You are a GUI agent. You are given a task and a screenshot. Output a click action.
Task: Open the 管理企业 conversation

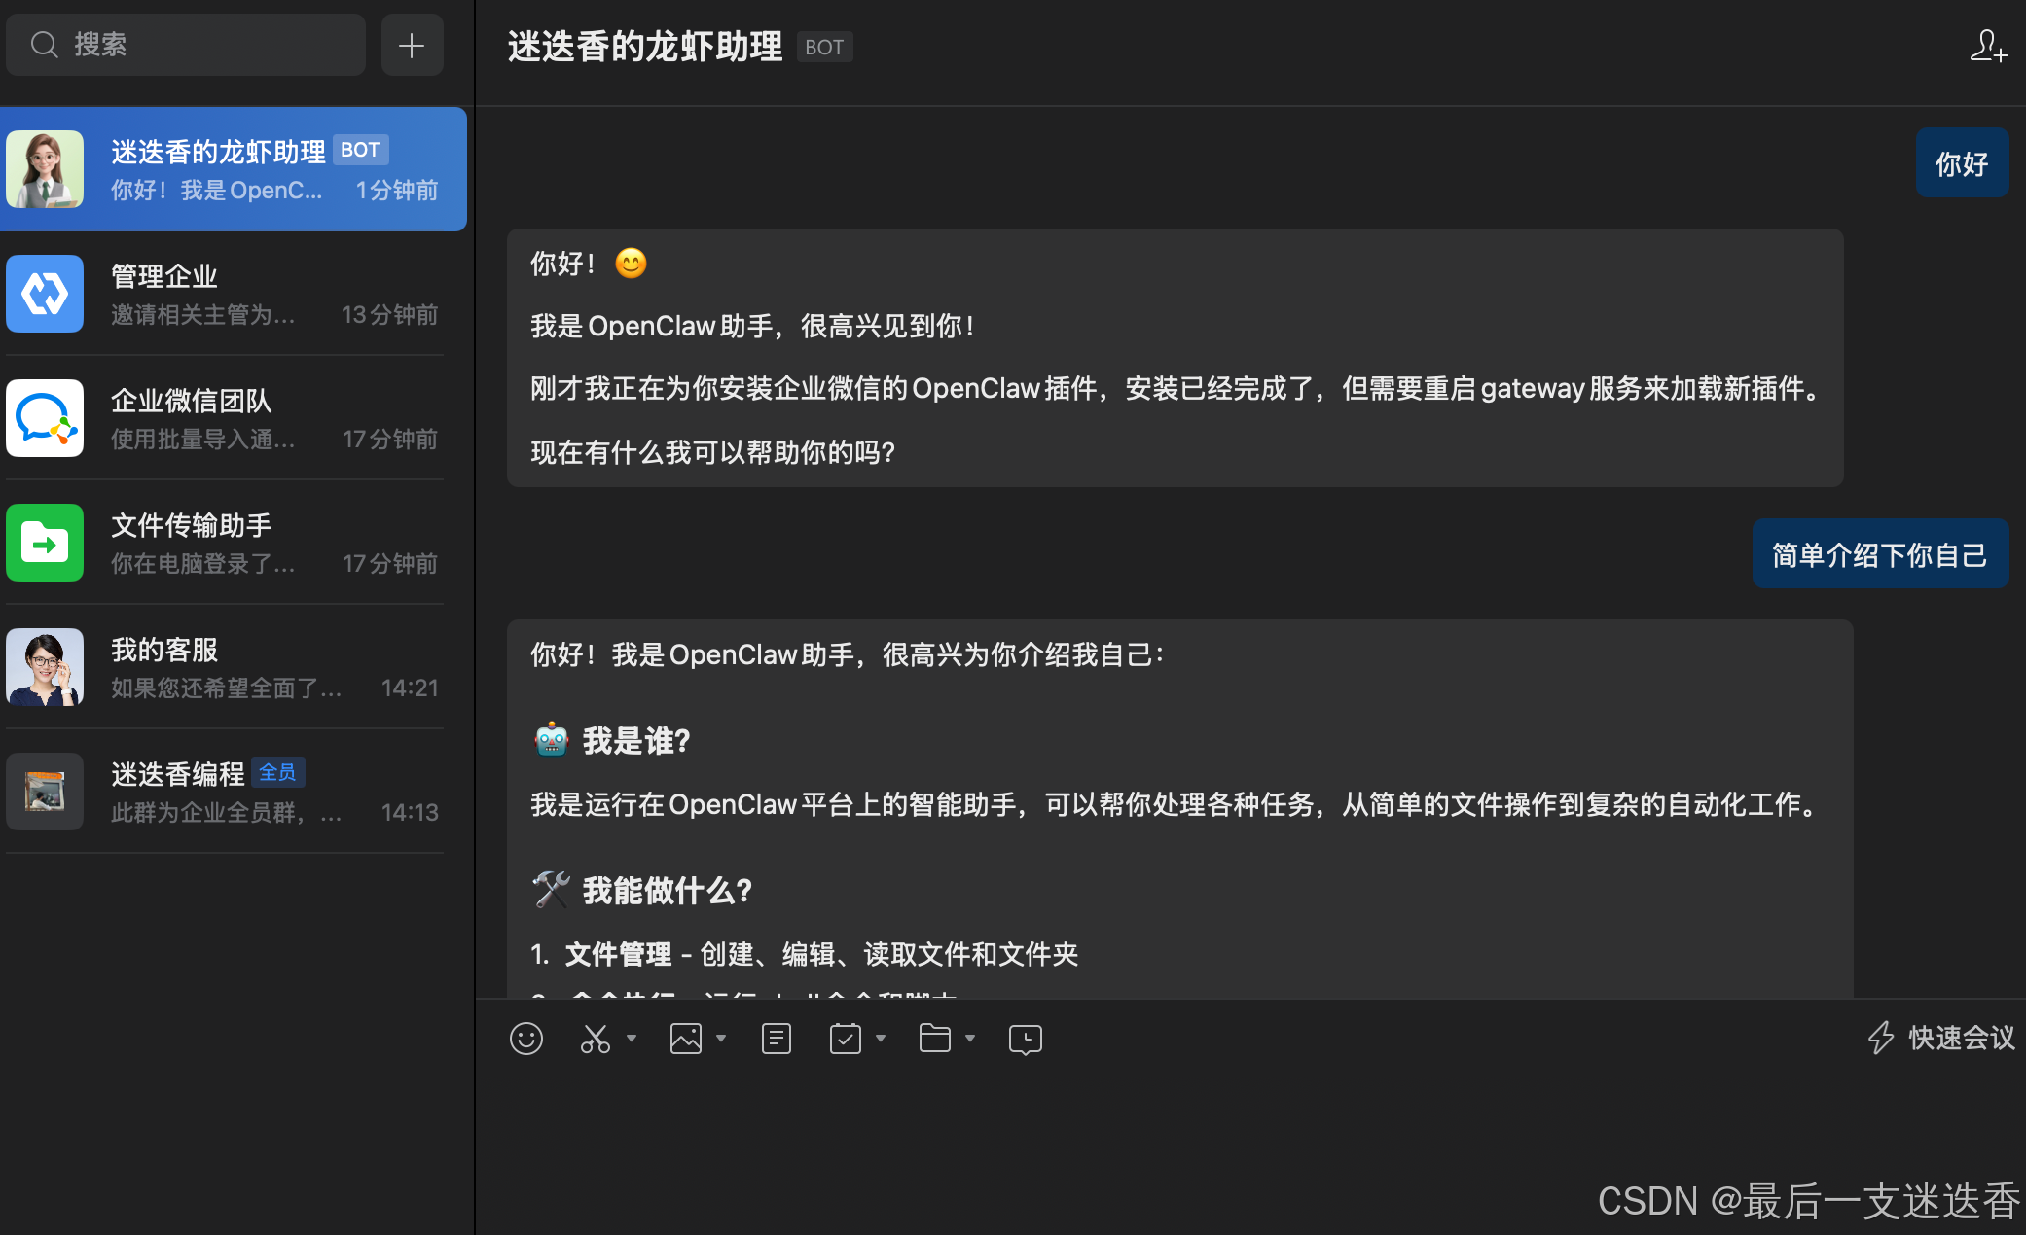point(234,294)
